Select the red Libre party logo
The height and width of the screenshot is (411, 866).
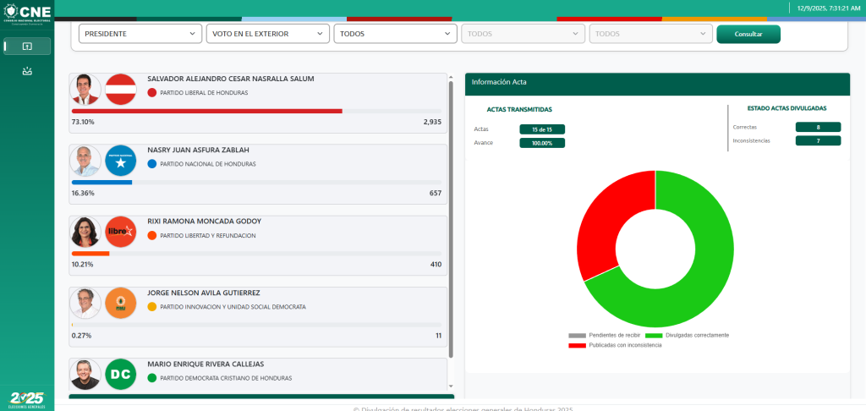tap(121, 232)
